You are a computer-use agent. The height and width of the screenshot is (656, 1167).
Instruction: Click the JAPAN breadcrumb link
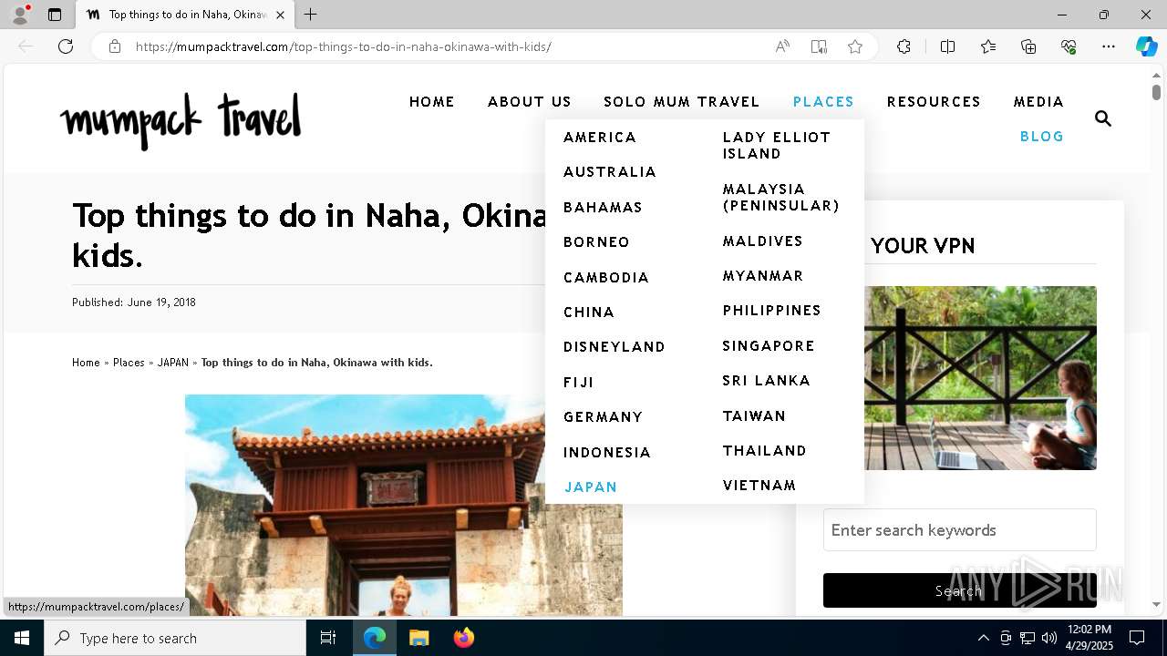click(x=173, y=363)
